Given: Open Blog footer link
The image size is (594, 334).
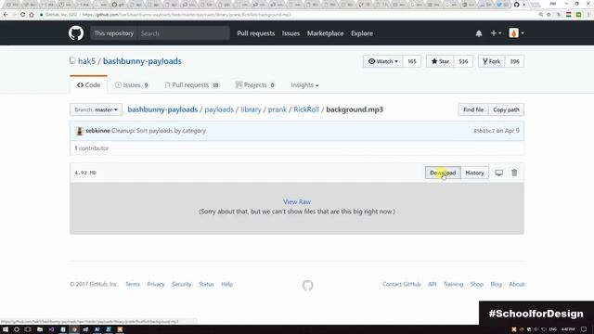Looking at the screenshot, I should coord(496,284).
